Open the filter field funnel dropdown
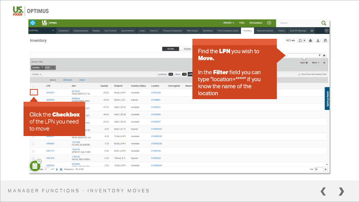The width and height of the screenshot is (359, 202). [x=319, y=56]
